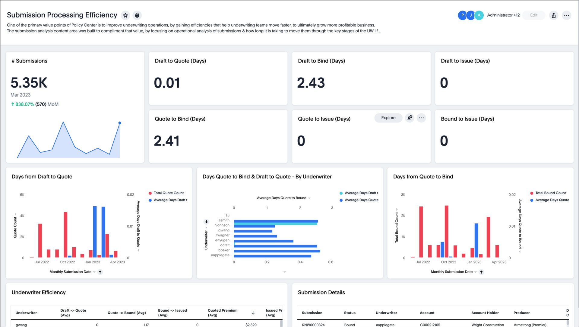Sort Draft to Quote chart by date arrow

click(x=100, y=272)
